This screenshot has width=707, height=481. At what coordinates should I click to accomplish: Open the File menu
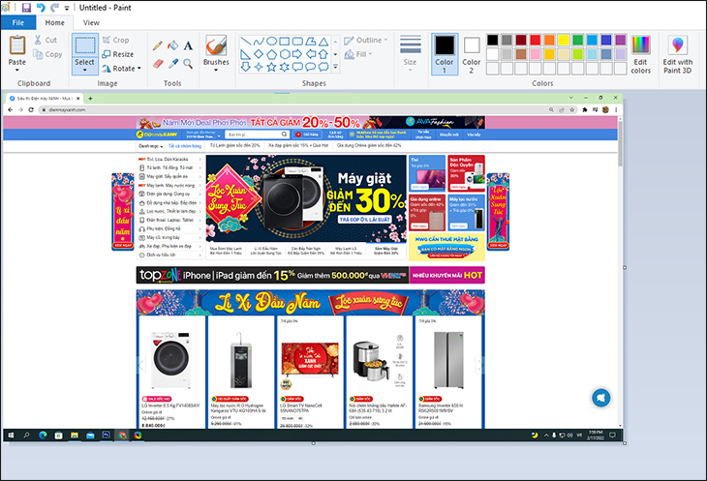tap(18, 22)
